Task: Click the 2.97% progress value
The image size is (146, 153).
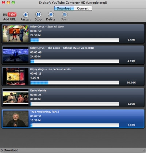Action: click(x=131, y=125)
